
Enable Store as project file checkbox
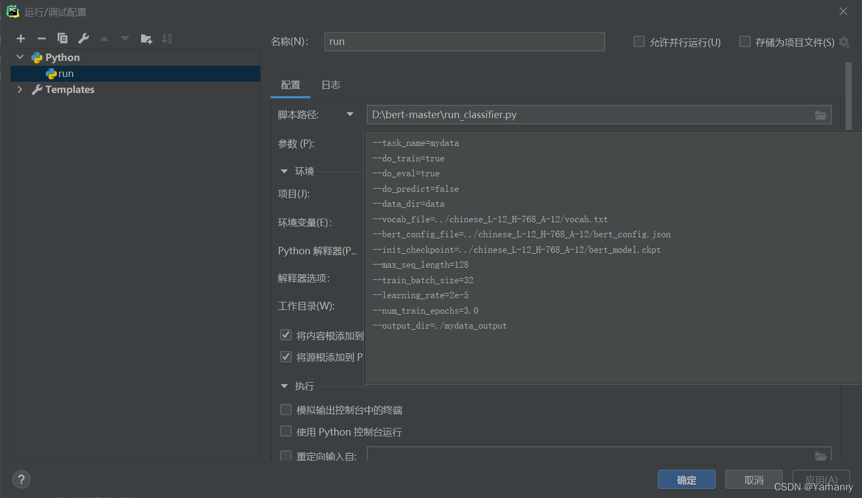coord(745,42)
